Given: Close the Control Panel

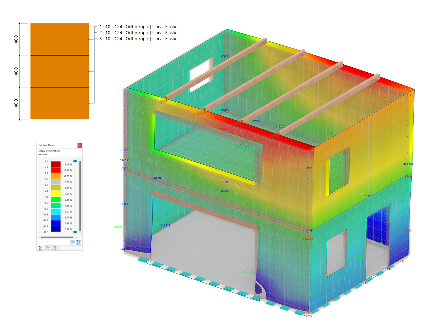Looking at the screenshot, I should (80, 145).
